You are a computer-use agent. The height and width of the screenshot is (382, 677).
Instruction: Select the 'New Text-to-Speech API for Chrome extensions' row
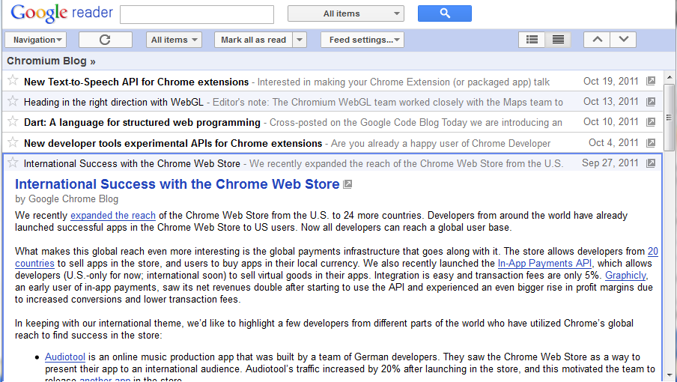332,81
